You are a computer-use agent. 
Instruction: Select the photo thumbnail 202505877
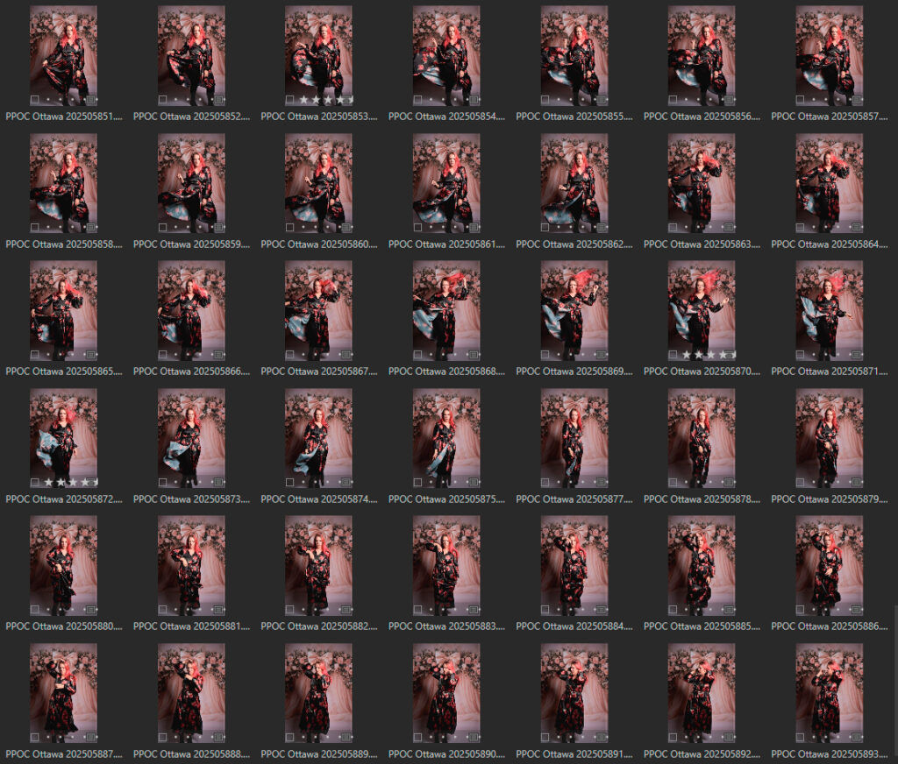(574, 434)
